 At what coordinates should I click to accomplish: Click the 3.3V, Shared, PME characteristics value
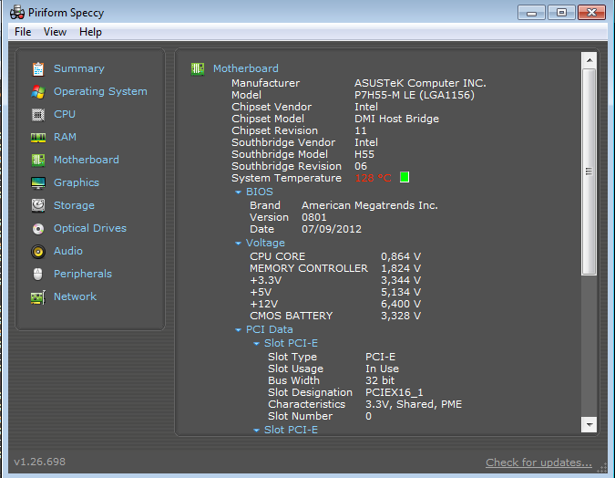(x=414, y=404)
